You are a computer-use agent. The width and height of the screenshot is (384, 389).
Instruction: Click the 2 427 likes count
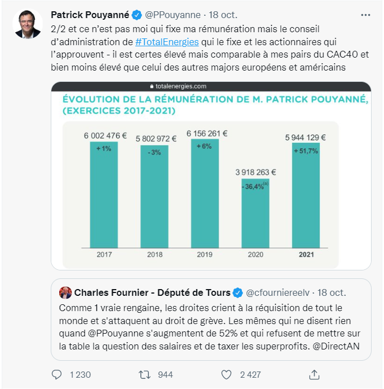coord(250,375)
